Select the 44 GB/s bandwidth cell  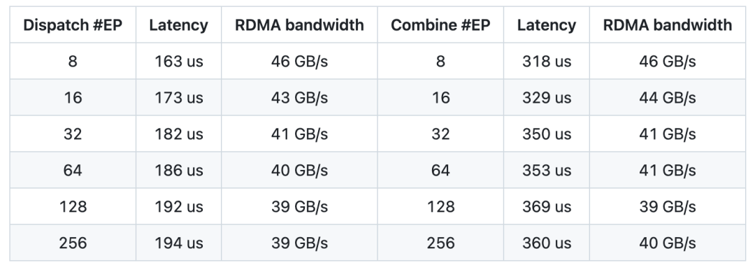tap(668, 98)
